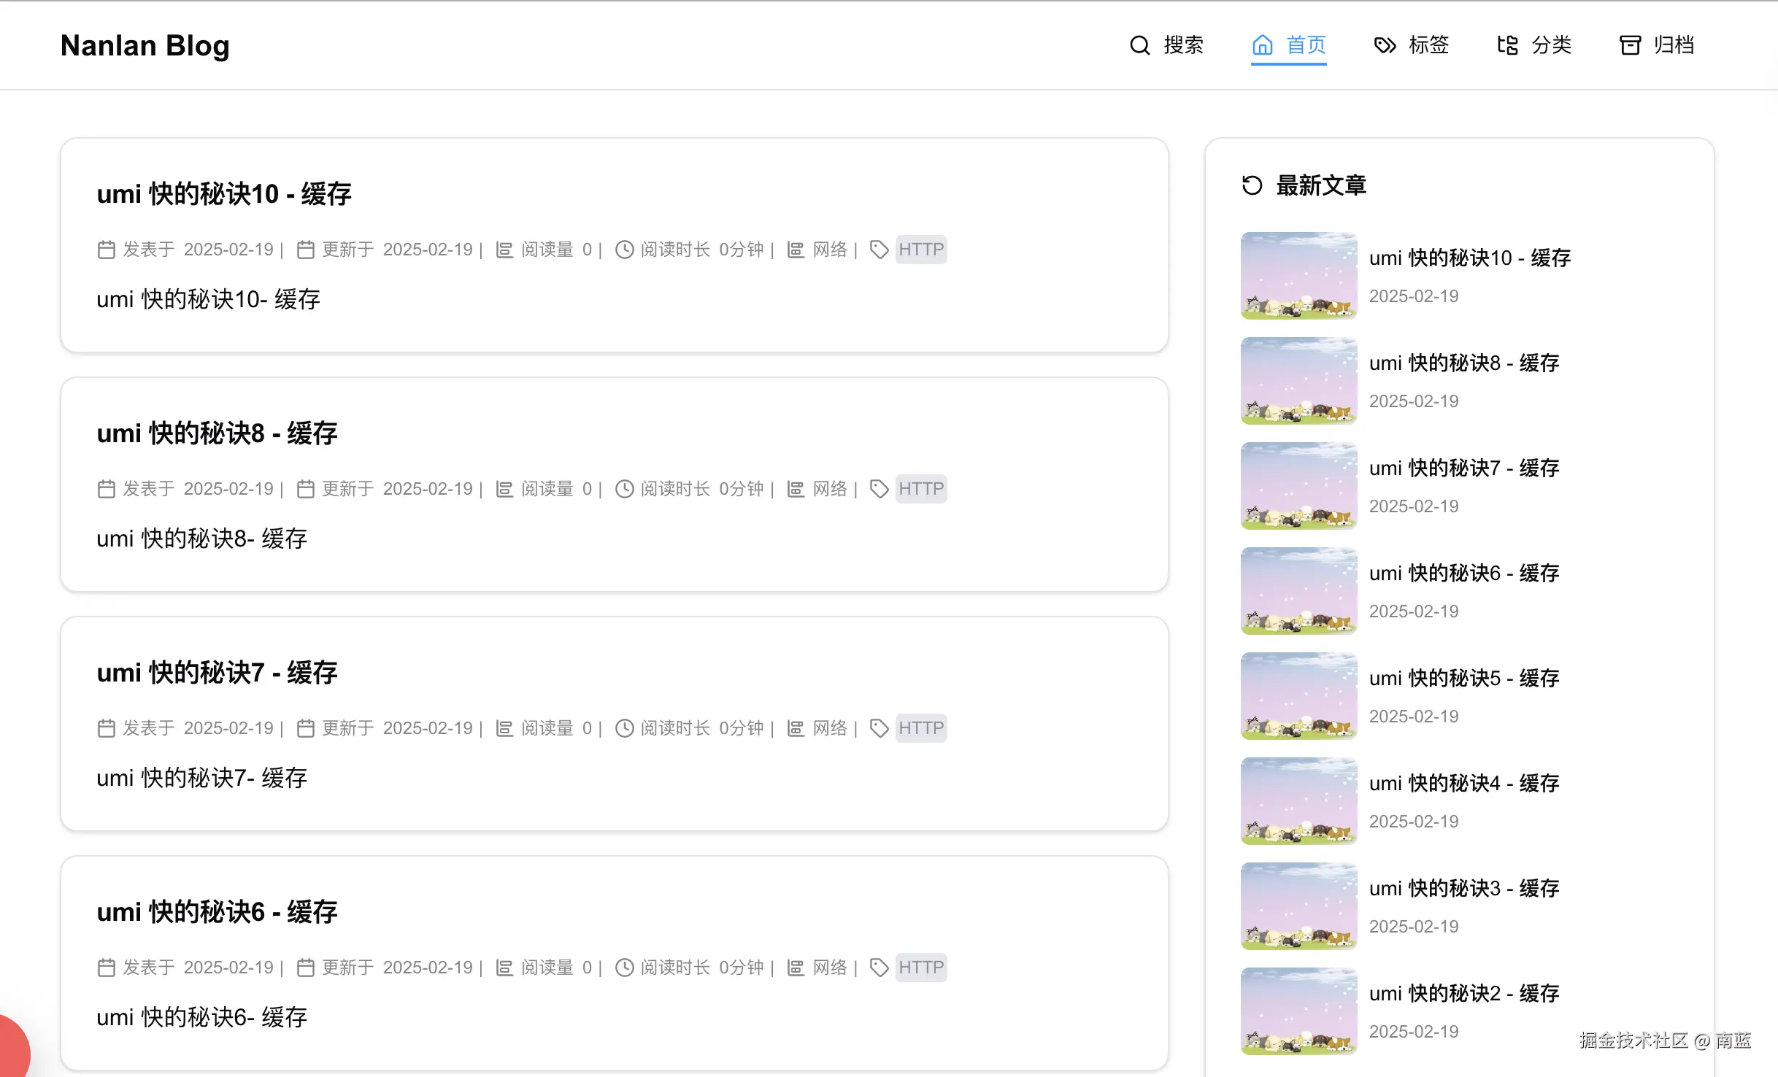Click HTTP tag on 秘诀8 post
The image size is (1778, 1077).
[921, 489]
